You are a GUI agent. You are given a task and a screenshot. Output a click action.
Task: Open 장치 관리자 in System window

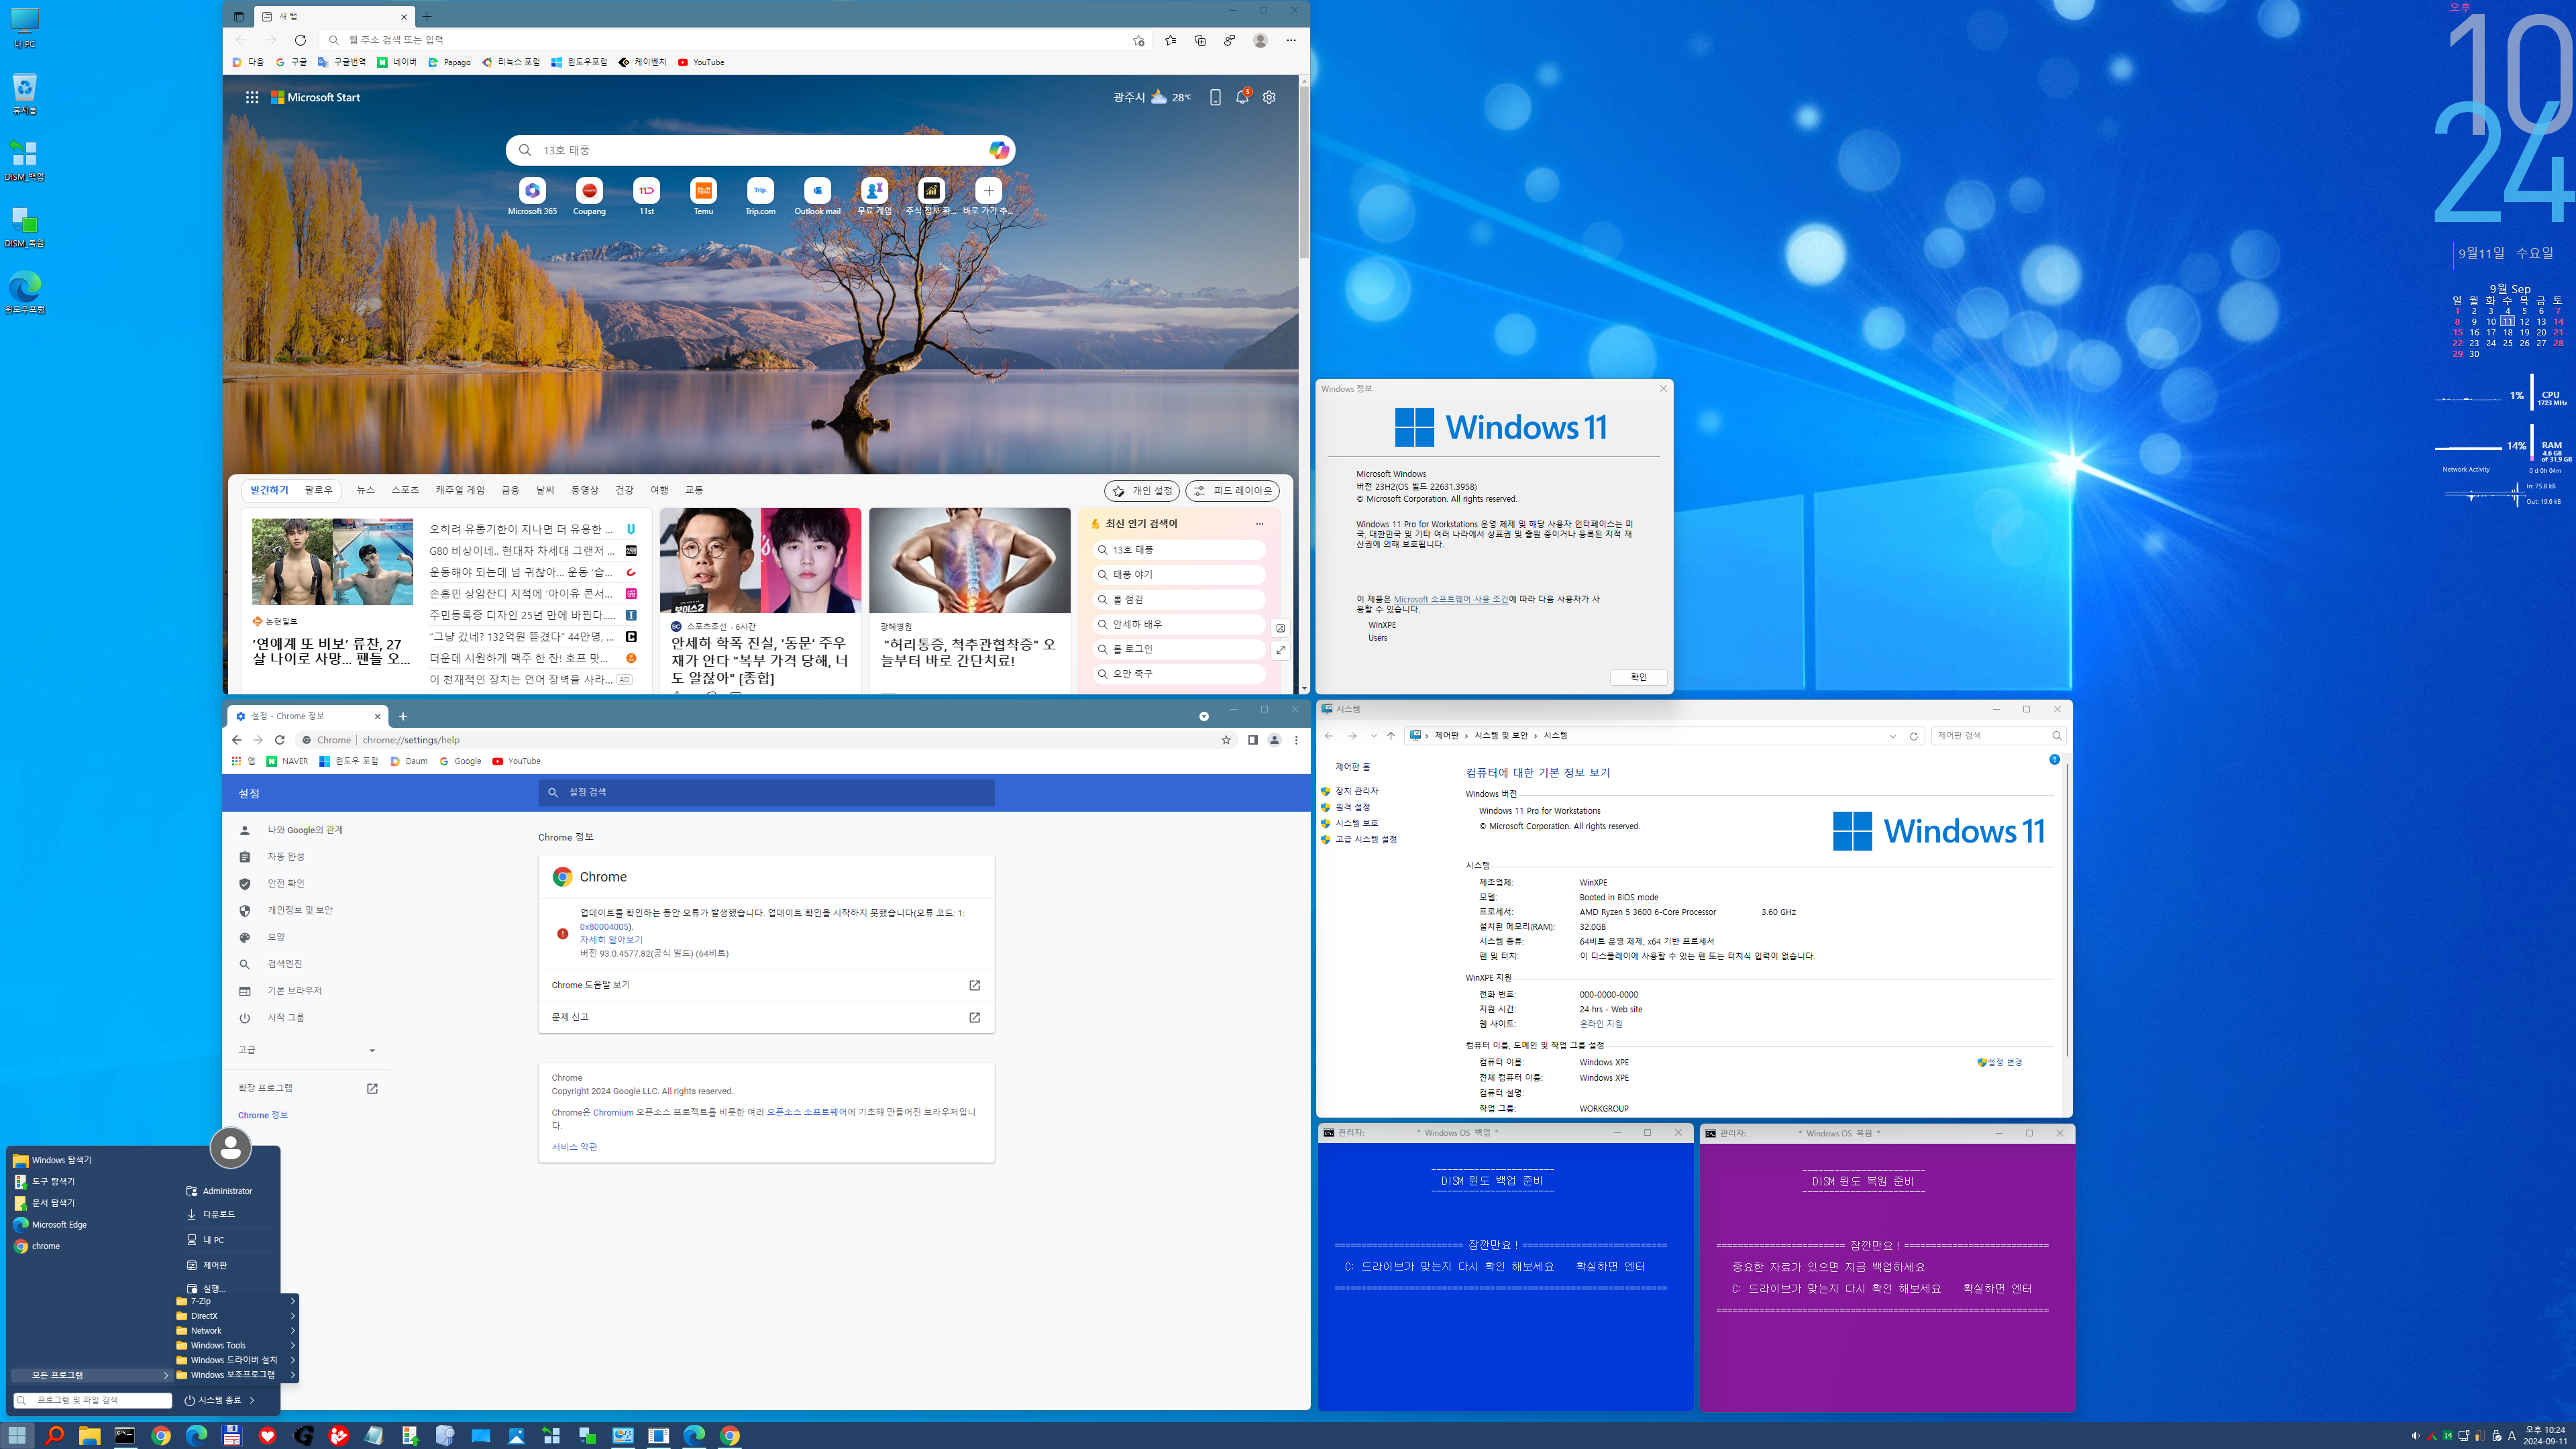coord(1356,791)
